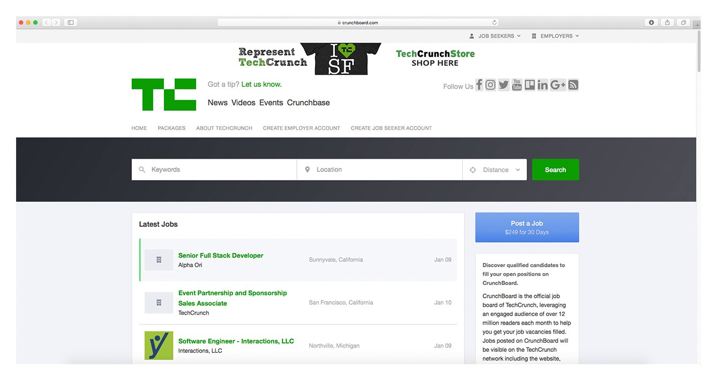718x385 pixels.
Task: Go back with Safari's back arrow
Action: 47,22
